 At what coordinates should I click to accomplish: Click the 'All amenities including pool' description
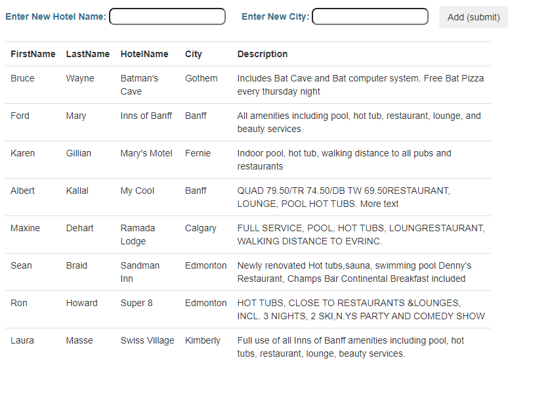359,122
